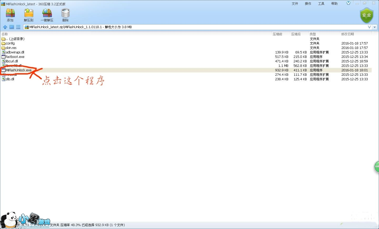
Task: Click the 添加 (Add) toolbar icon
Action: pos(10,13)
